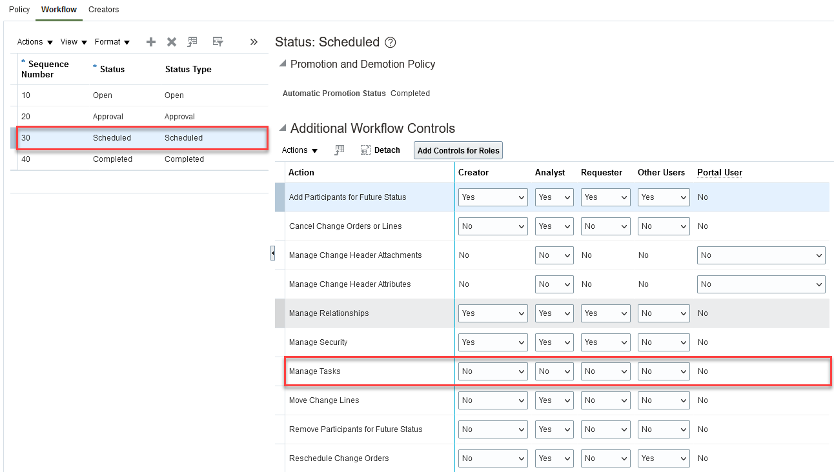
Task: Switch to the Creators tab
Action: 103,10
